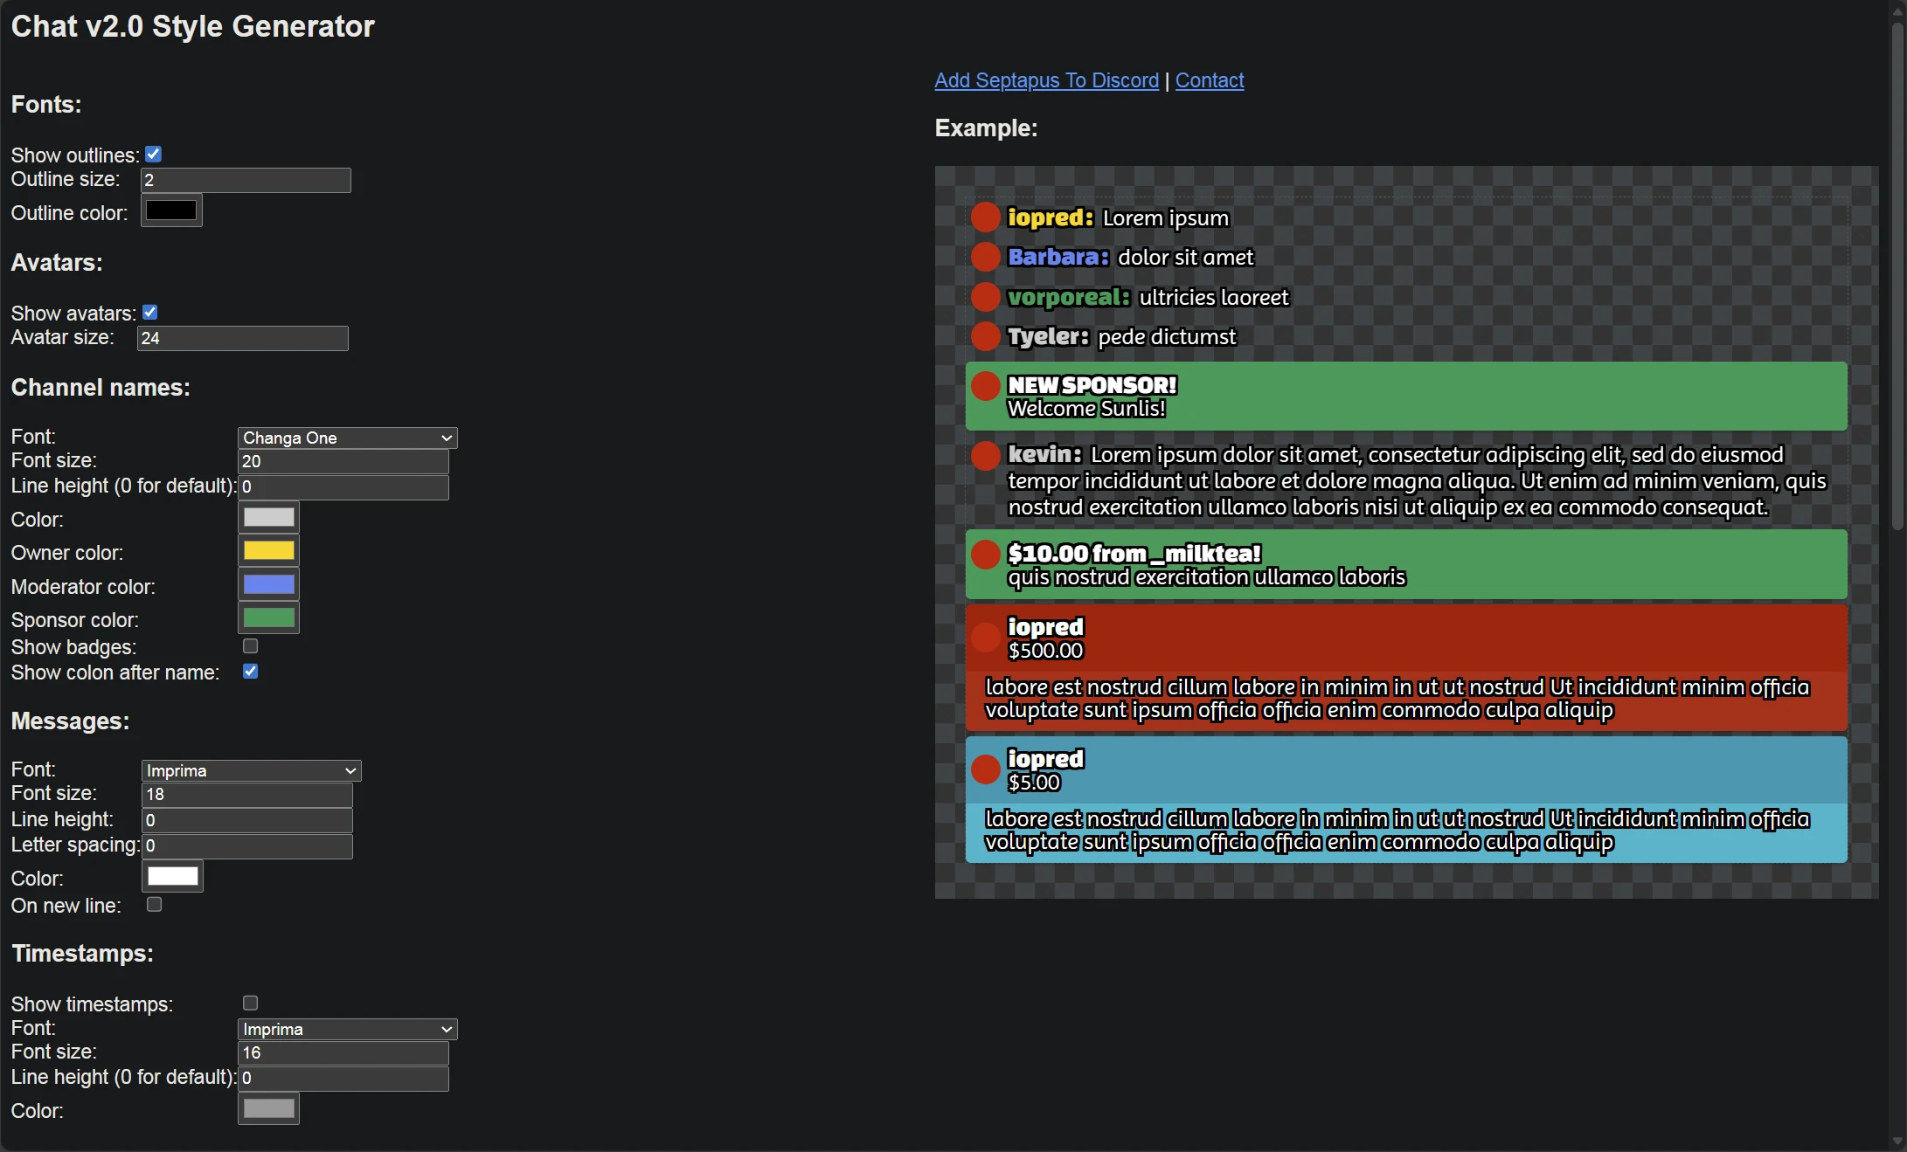Open the Contact link
1907x1152 pixels.
click(1209, 79)
